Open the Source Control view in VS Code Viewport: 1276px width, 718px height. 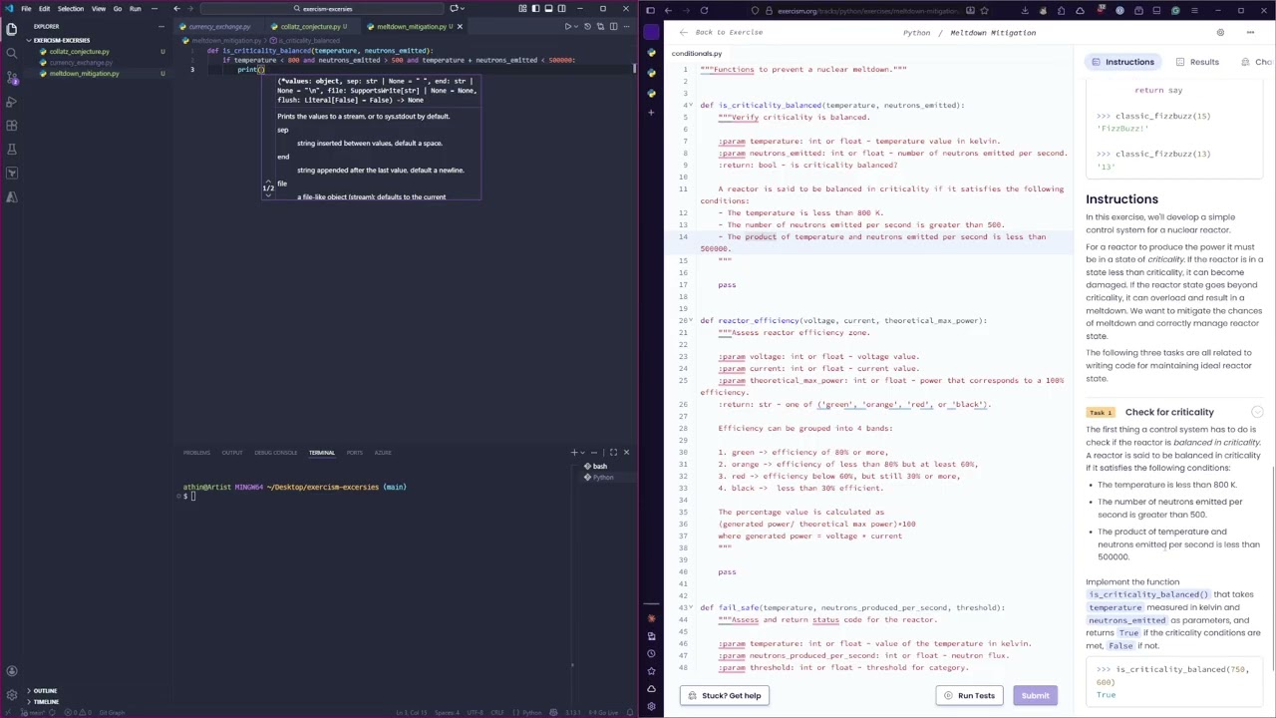(12, 77)
